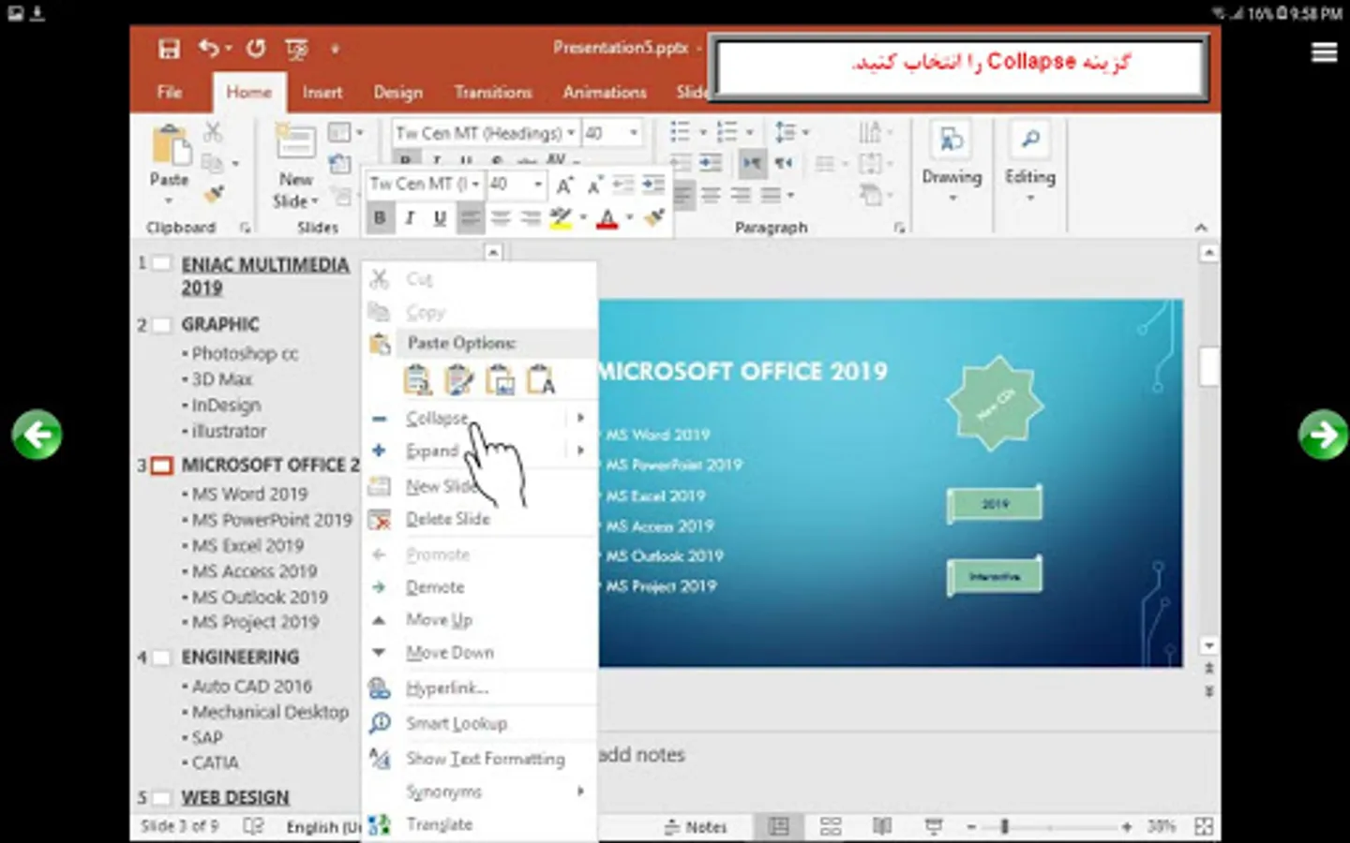This screenshot has height=843, width=1350.
Task: Go to previous step green arrow
Action: tap(37, 435)
